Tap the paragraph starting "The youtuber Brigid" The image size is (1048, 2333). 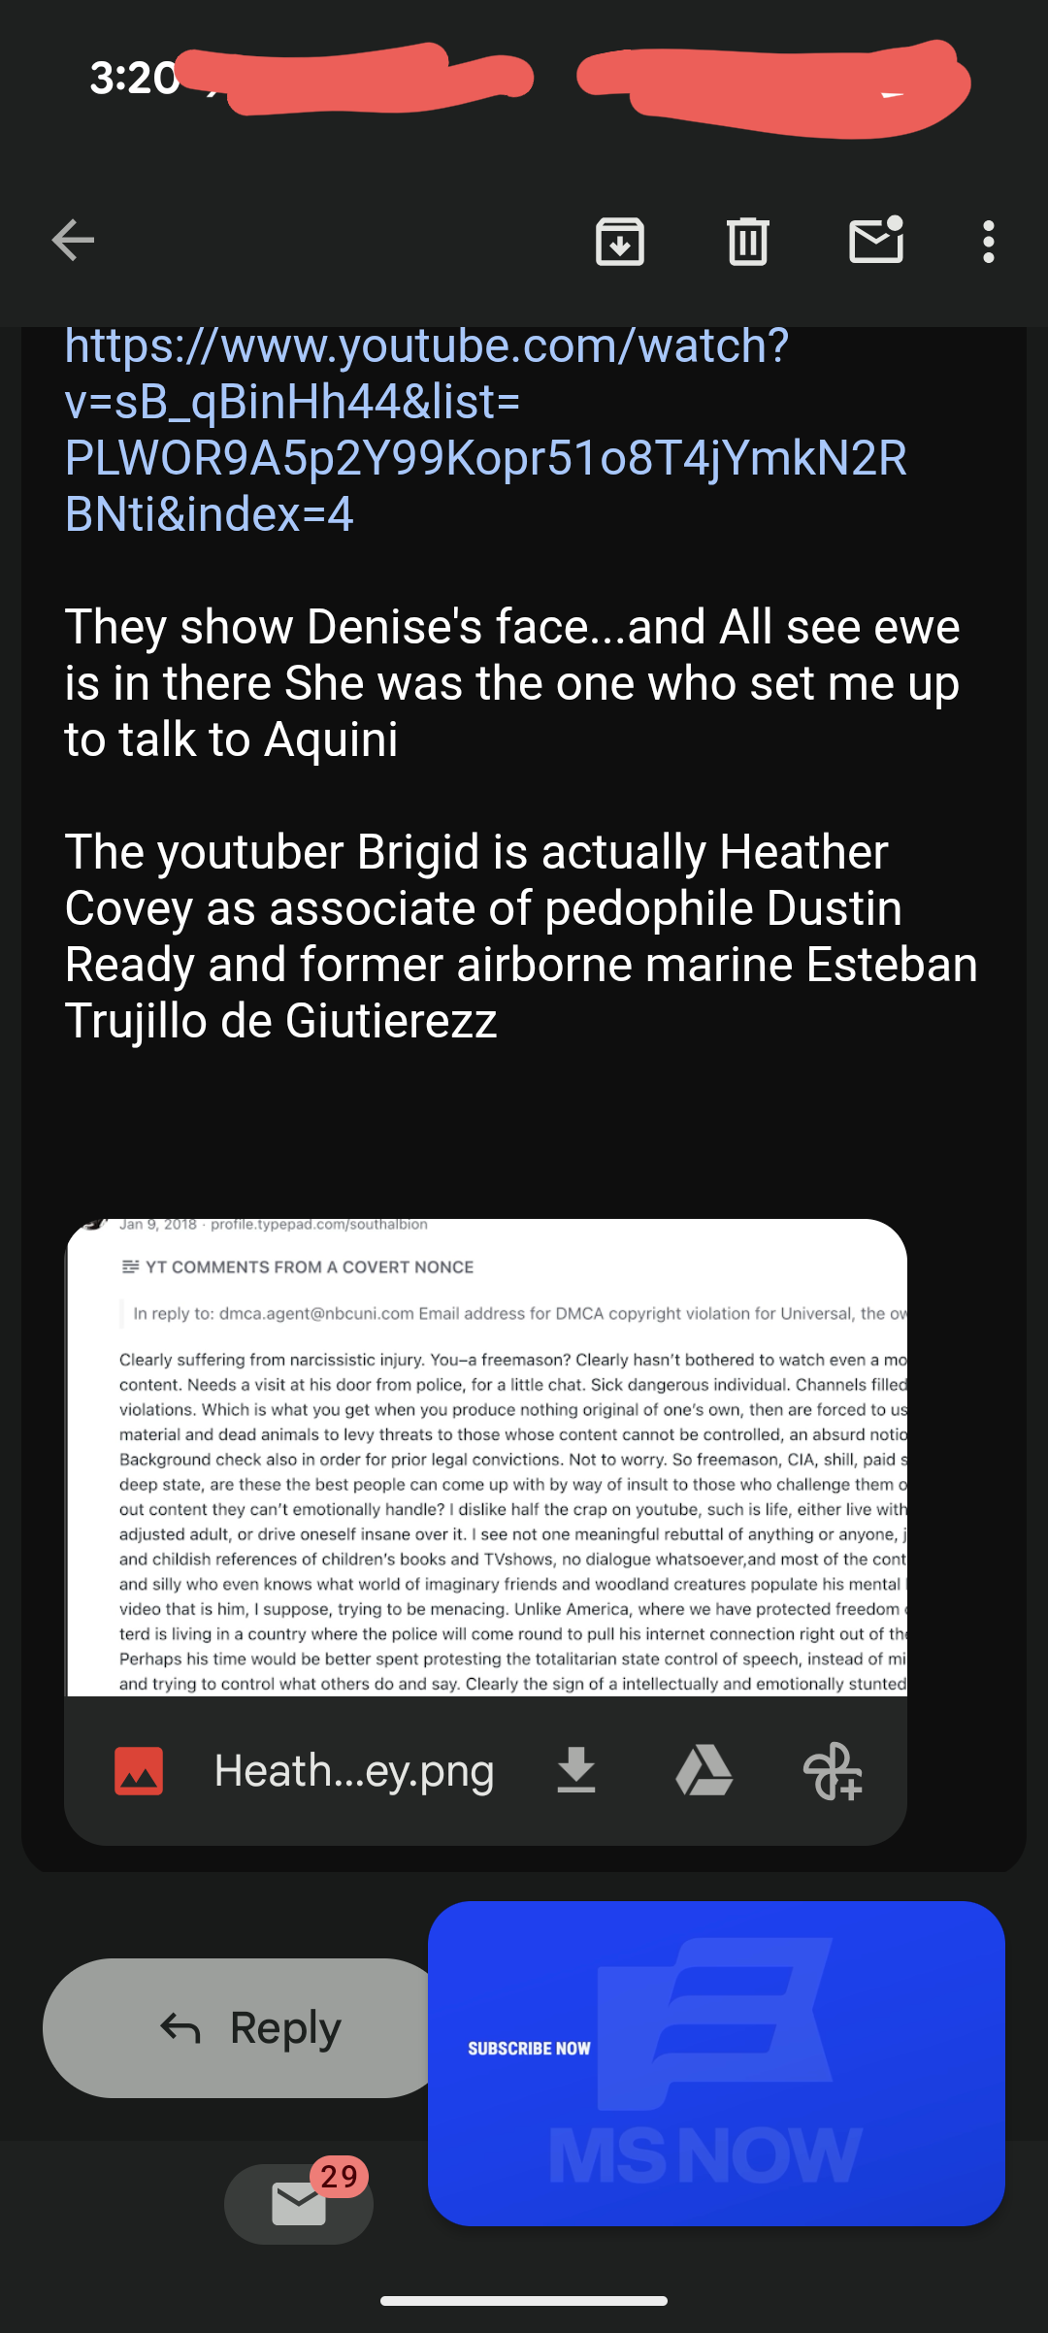pos(521,936)
